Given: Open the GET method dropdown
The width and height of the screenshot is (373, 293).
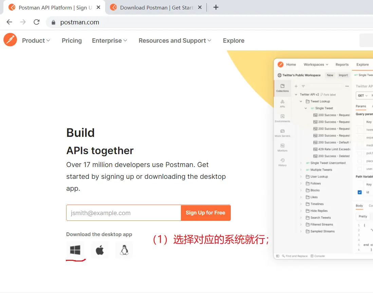Looking at the screenshot, I should [x=362, y=96].
